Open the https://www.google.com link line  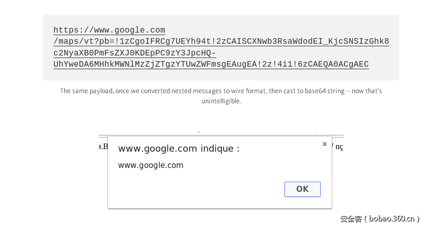click(109, 31)
